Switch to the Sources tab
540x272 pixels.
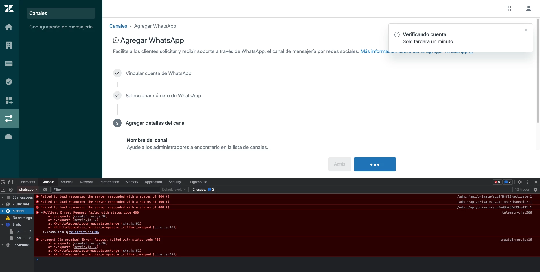[x=67, y=182]
